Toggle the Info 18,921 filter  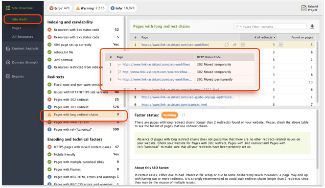point(123,8)
